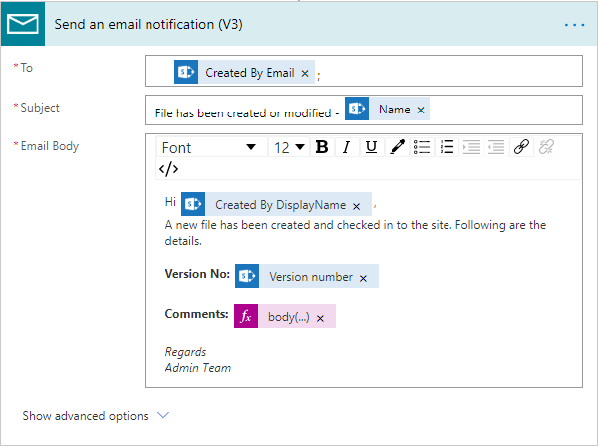Open the text highlight color picker

click(397, 147)
